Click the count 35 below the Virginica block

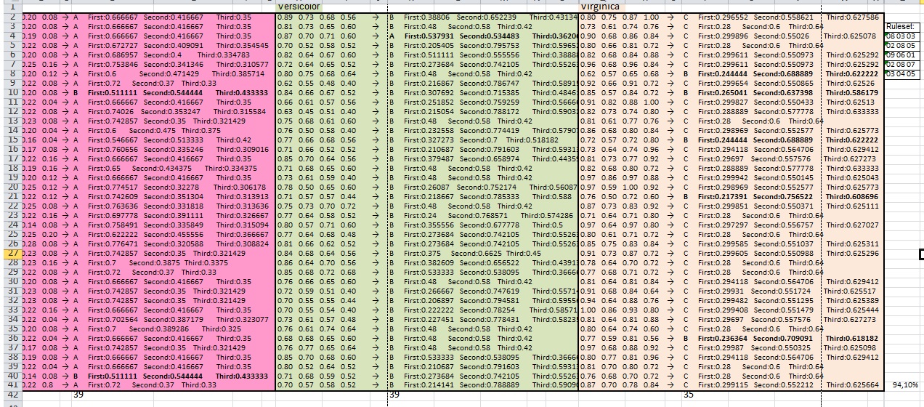[688, 395]
